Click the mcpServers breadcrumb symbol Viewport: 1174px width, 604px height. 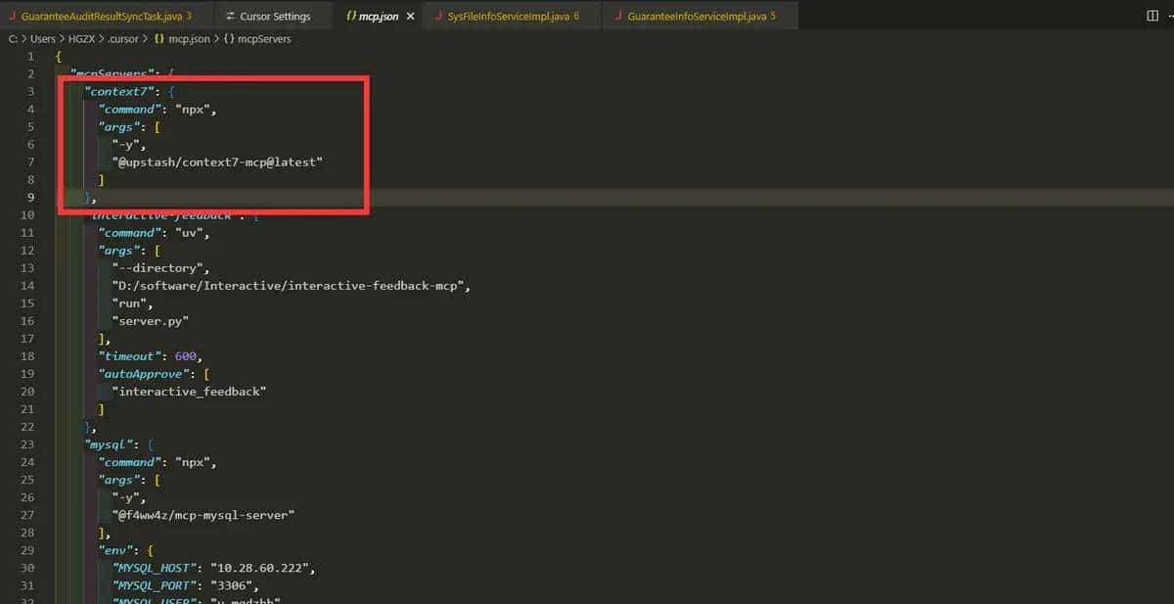click(264, 39)
